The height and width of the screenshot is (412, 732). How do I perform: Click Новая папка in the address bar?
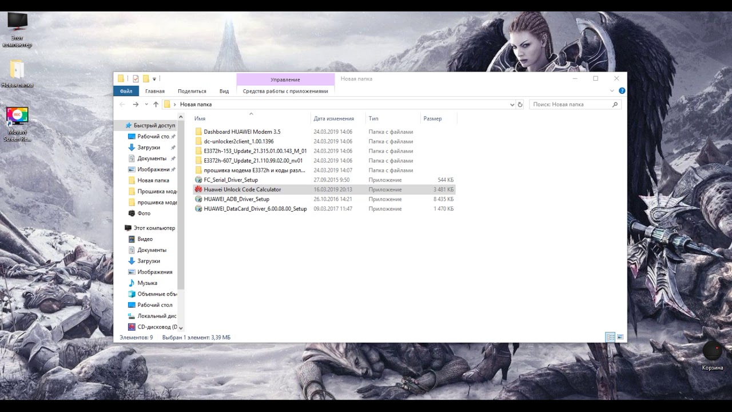pyautogui.click(x=196, y=105)
